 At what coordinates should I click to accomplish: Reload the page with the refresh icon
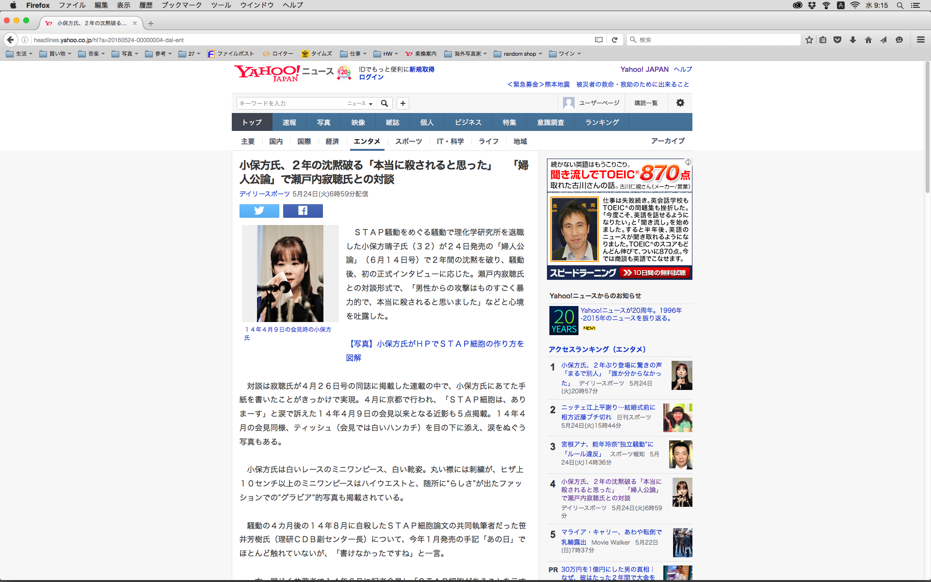(x=614, y=40)
